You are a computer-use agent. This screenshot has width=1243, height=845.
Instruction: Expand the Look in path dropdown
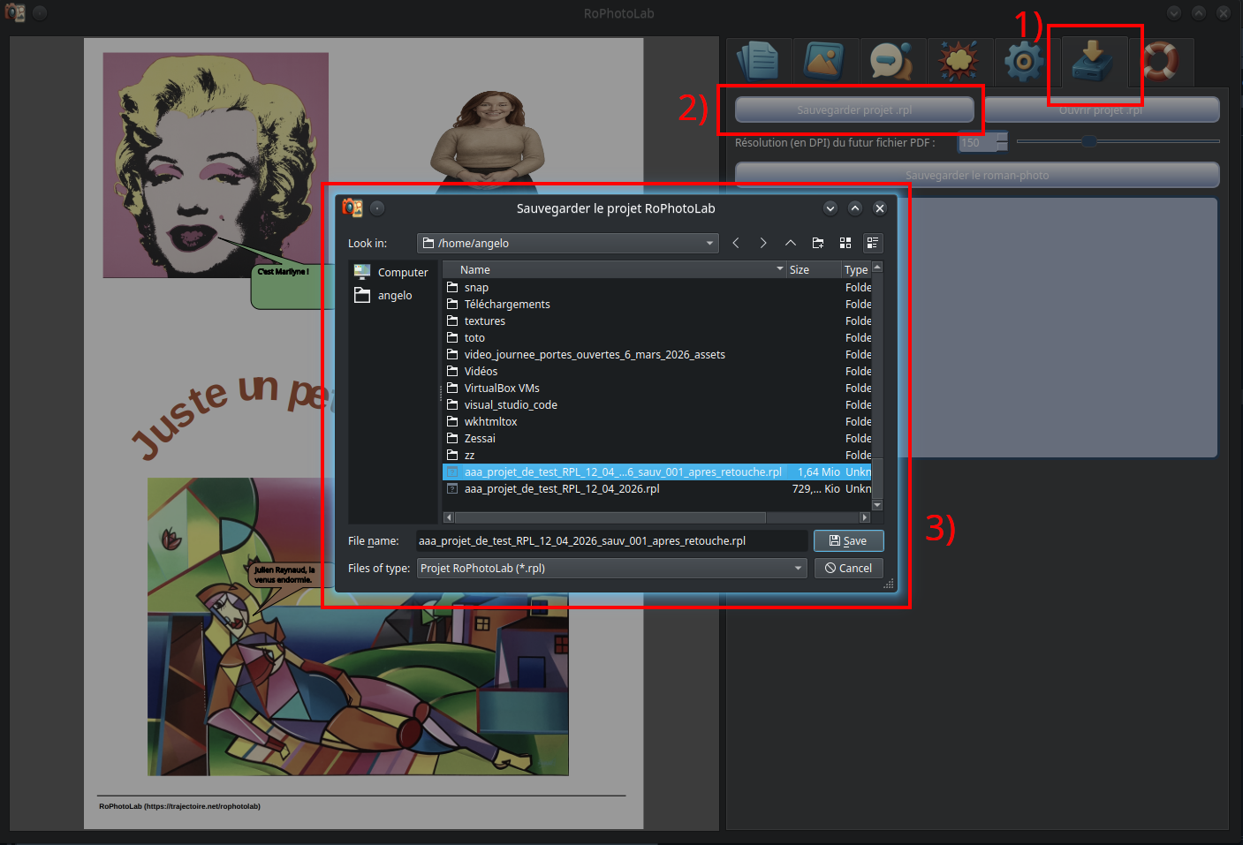point(709,243)
